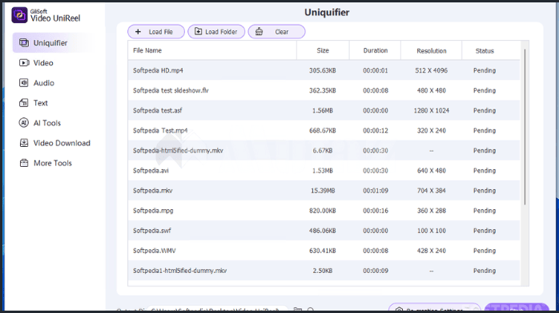The image size is (559, 313).
Task: Click the 00:00:16 duration cell
Action: coord(376,211)
